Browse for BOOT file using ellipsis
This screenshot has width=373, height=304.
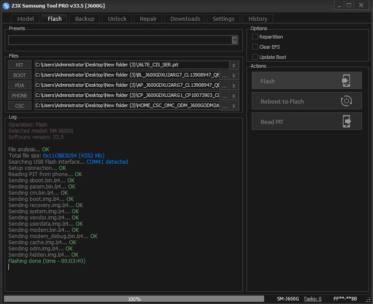click(224, 76)
